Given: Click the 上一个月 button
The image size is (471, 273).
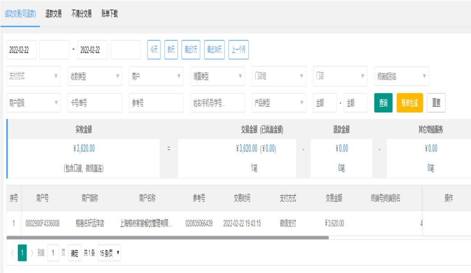Looking at the screenshot, I should click(238, 50).
